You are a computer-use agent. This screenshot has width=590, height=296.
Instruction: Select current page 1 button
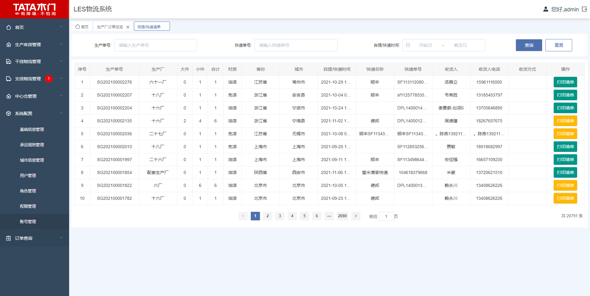tap(255, 216)
